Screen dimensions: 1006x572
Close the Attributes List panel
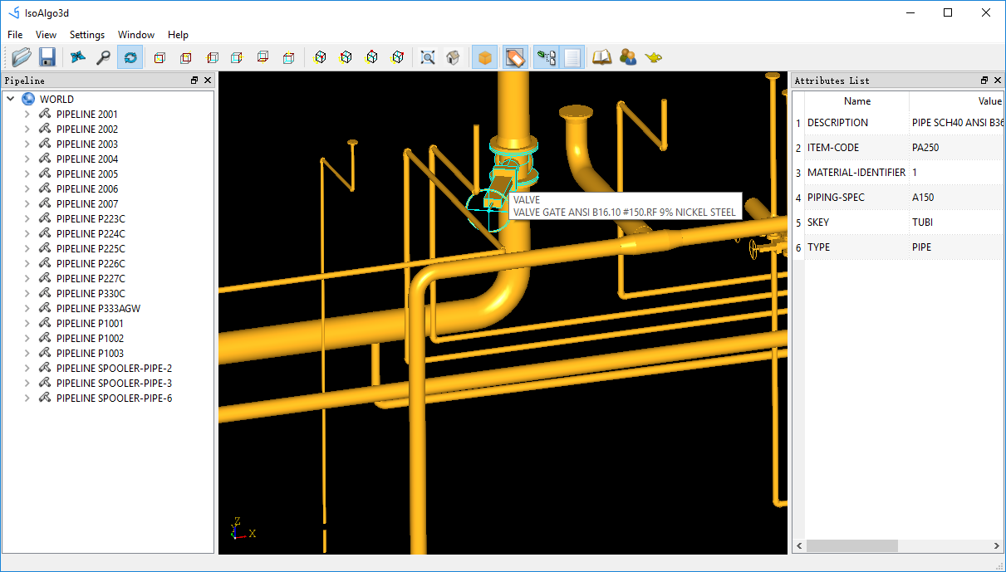pyautogui.click(x=998, y=81)
